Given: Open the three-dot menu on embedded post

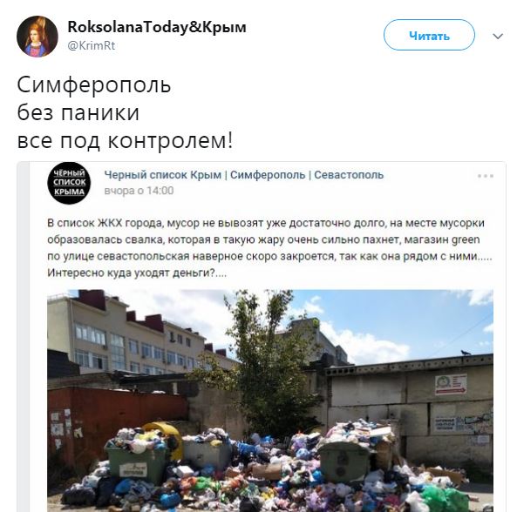Looking at the screenshot, I should (486, 176).
